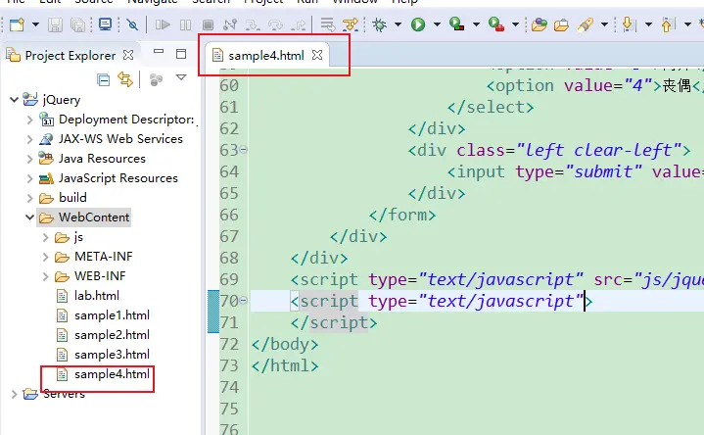704x435 pixels.
Task: Maximize the Project Explorer panel
Action: [x=181, y=54]
